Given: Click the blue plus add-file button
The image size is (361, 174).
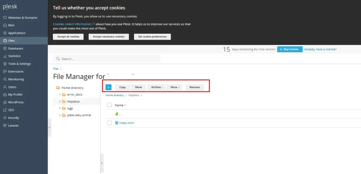Looking at the screenshot, I should pyautogui.click(x=109, y=87).
